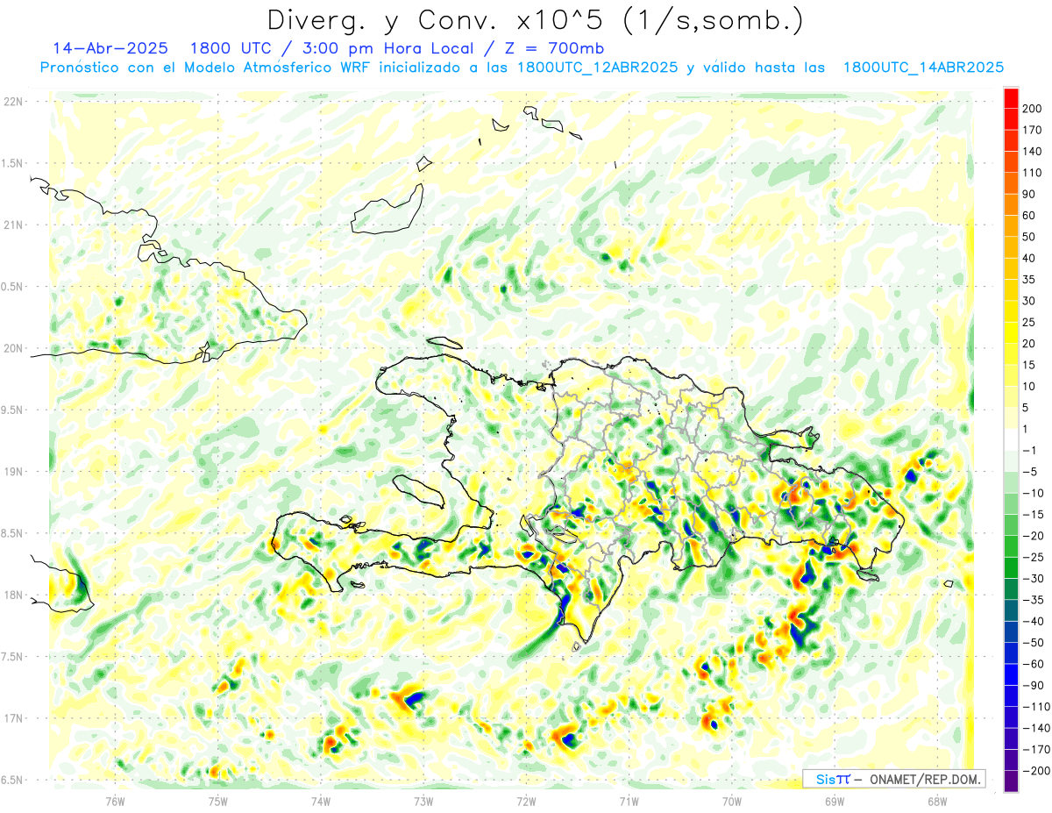Click valid-until time '1800UTC_14ABR2025'
Screen dimensions: 1052x813
923,68
